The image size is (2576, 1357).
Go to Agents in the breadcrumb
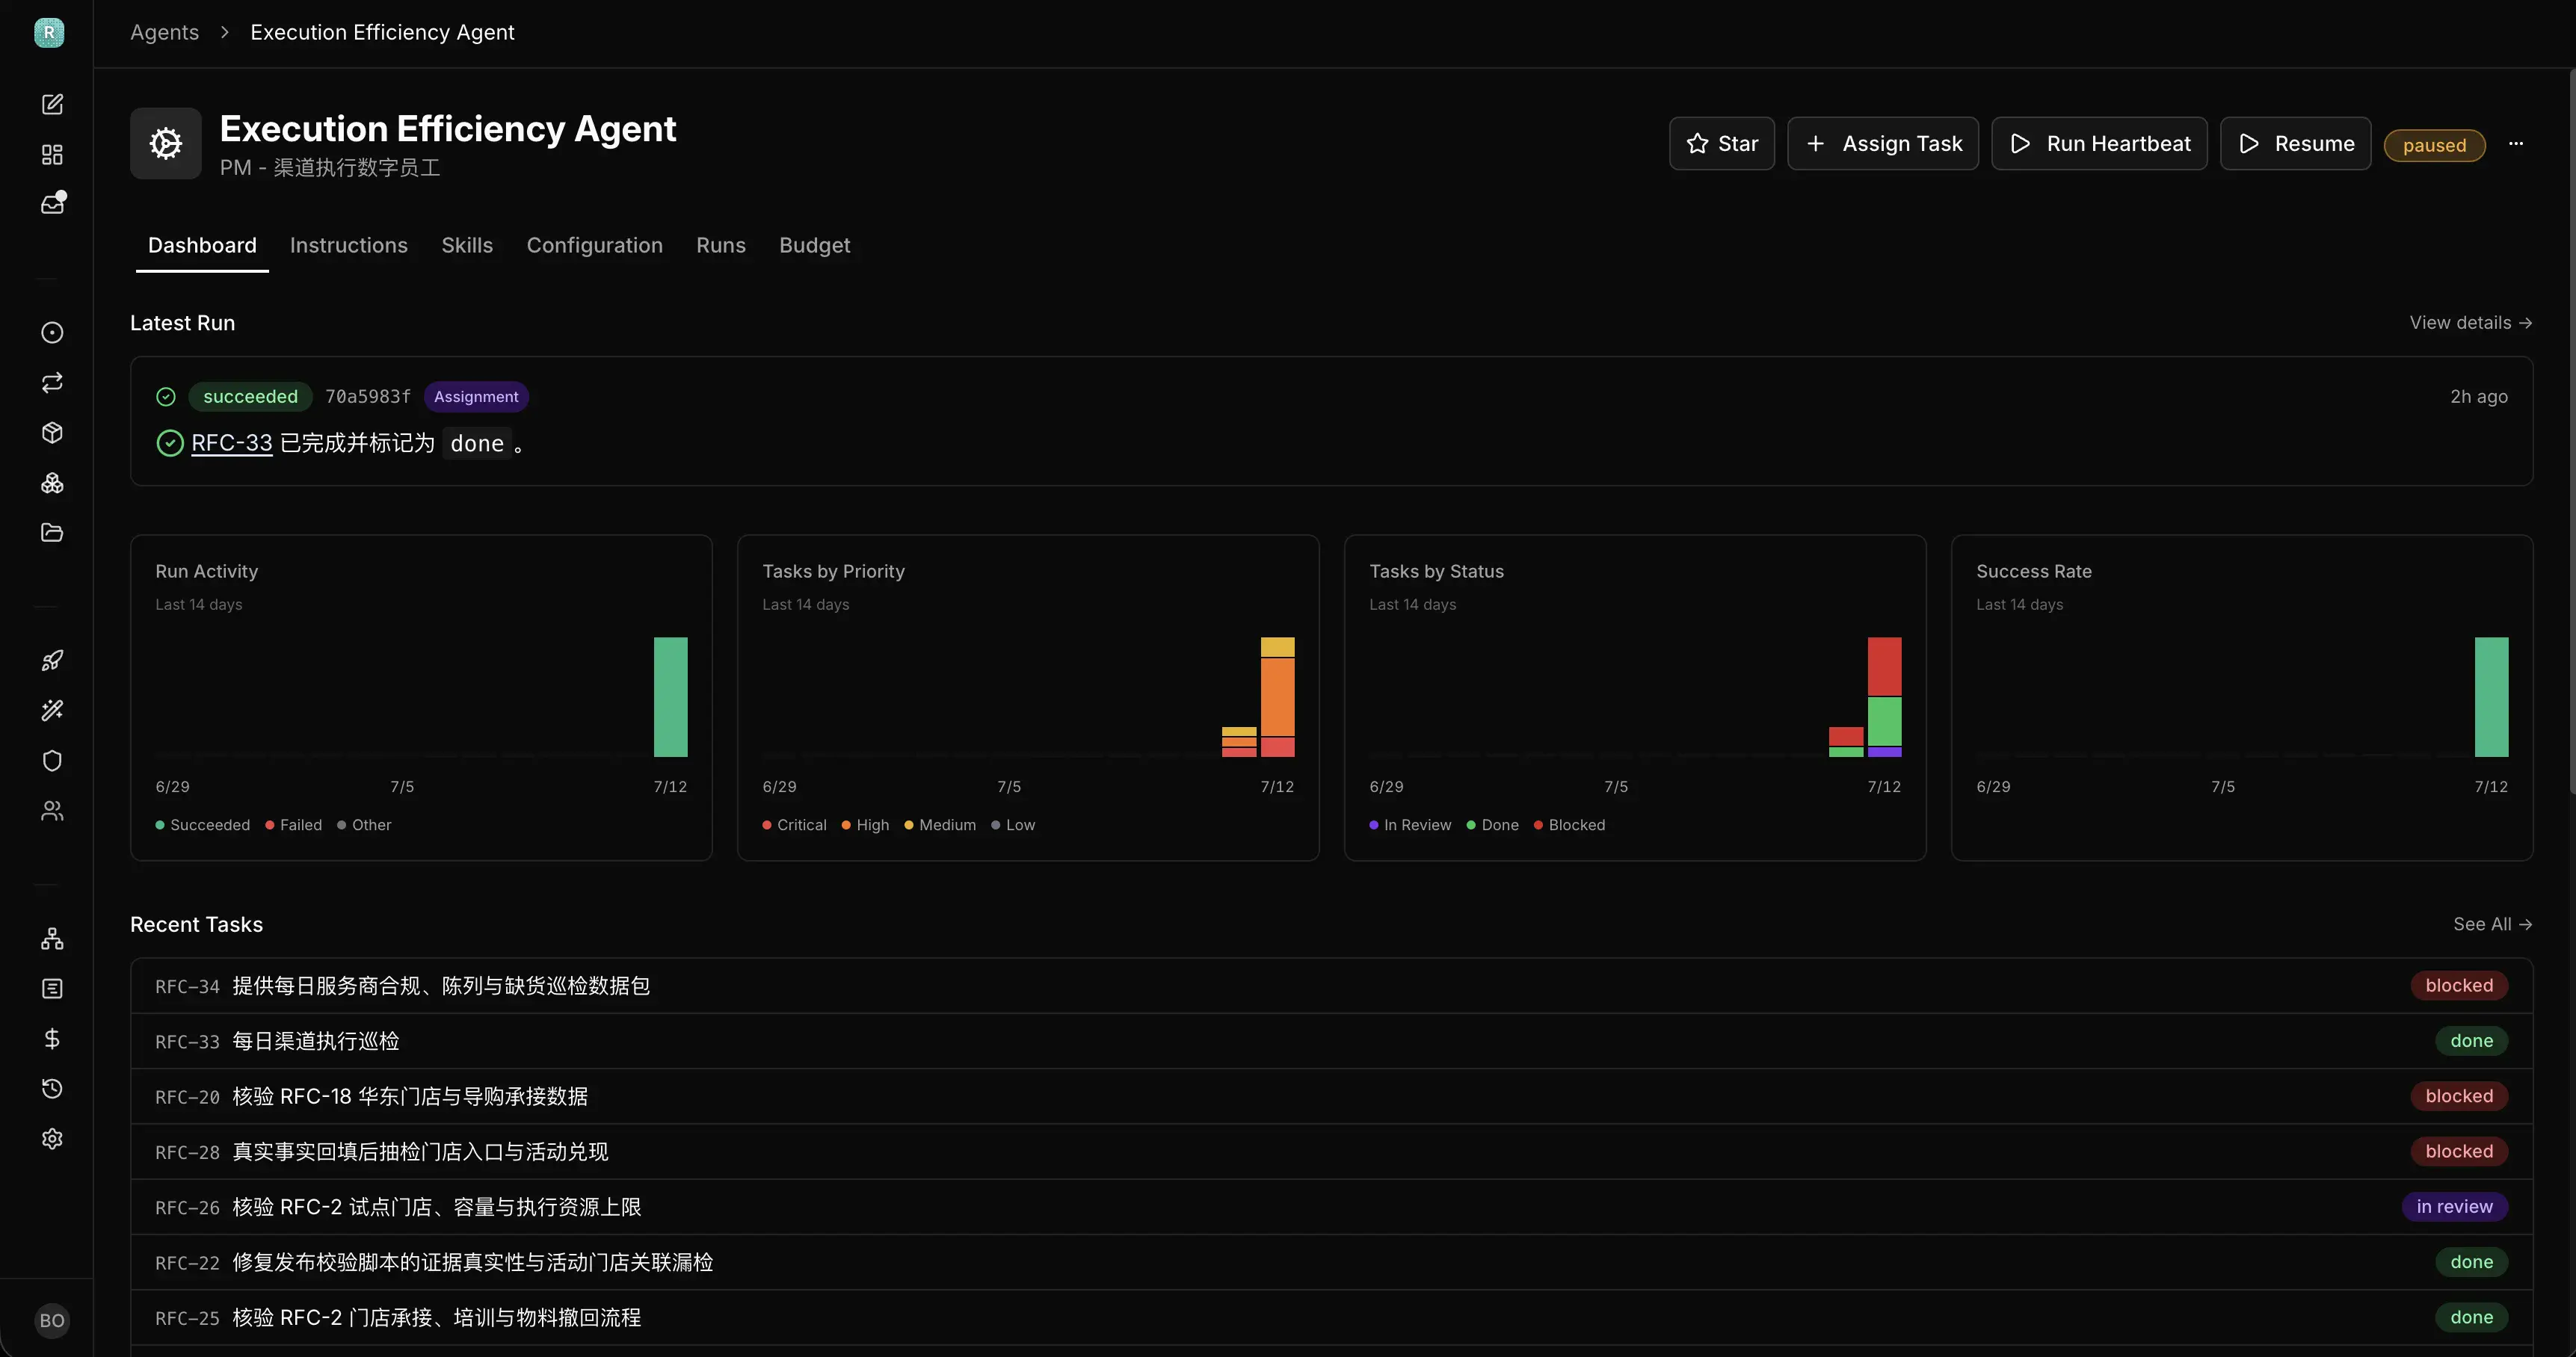pyautogui.click(x=164, y=32)
